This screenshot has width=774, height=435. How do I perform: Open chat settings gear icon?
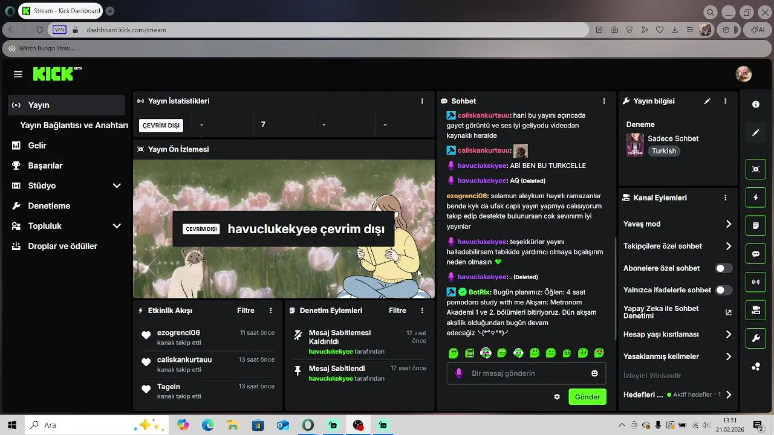557,397
